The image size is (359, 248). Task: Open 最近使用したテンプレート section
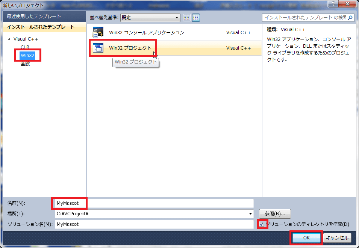[x=44, y=17]
